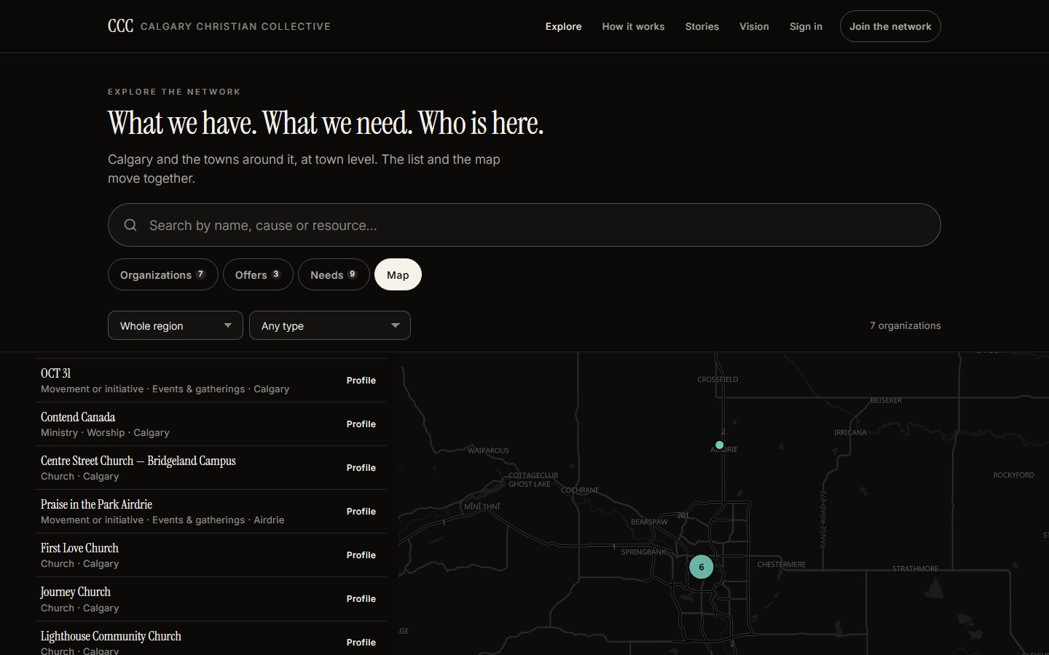Image resolution: width=1049 pixels, height=655 pixels.
Task: Open Profile for Lighthouse Community Church
Action: (361, 642)
